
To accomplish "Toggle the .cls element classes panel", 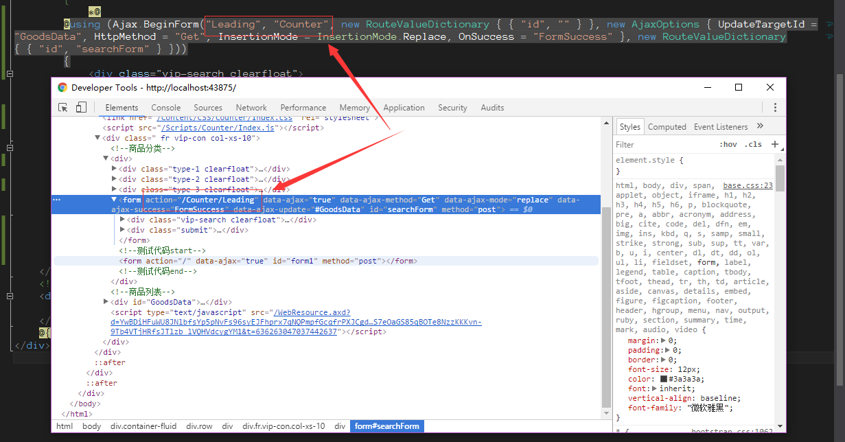I will click(x=754, y=144).
